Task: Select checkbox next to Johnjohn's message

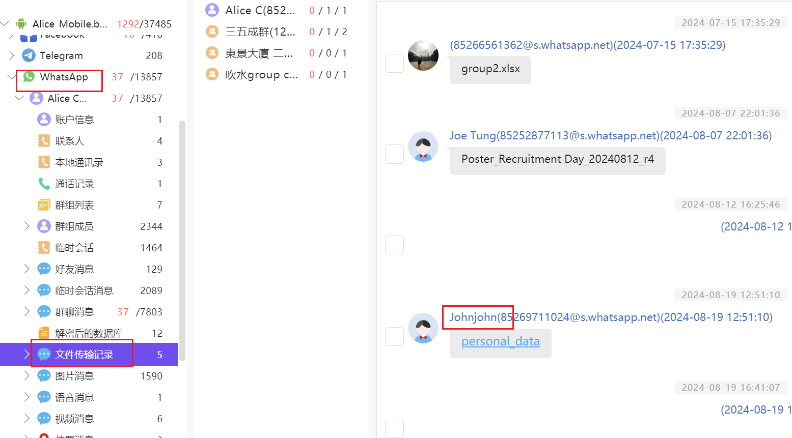Action: click(394, 336)
